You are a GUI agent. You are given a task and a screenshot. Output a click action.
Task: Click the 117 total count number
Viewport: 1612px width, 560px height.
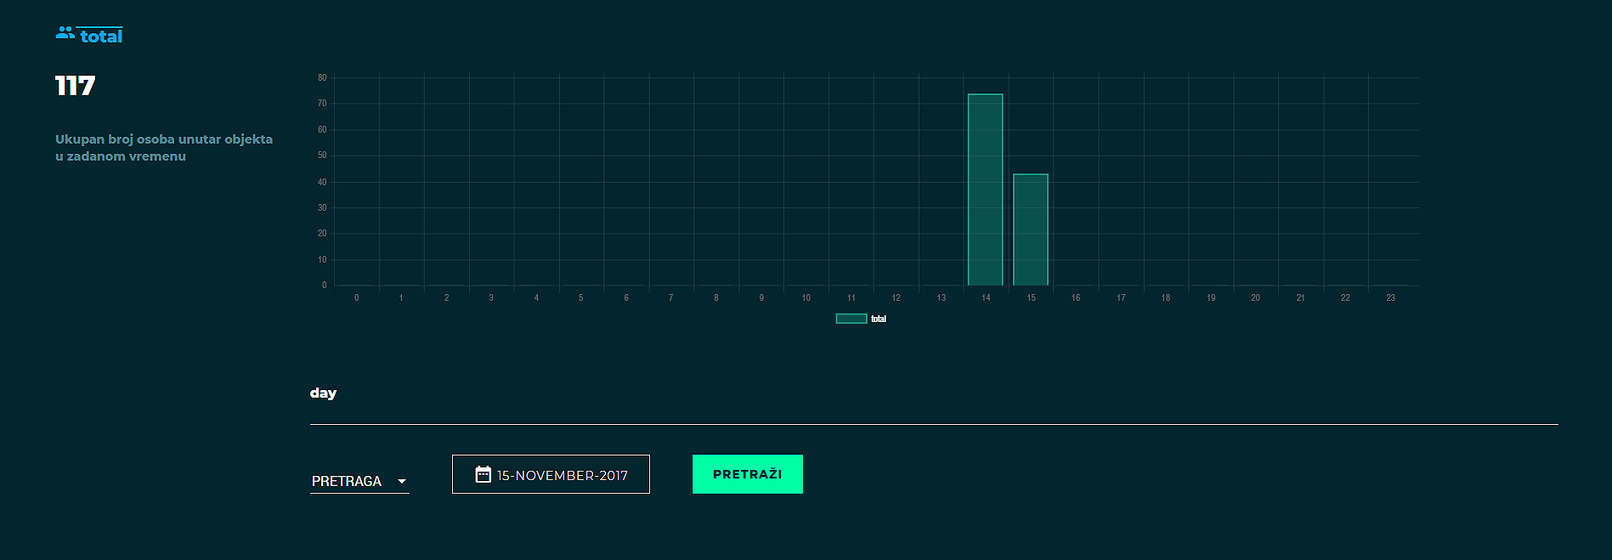click(75, 86)
